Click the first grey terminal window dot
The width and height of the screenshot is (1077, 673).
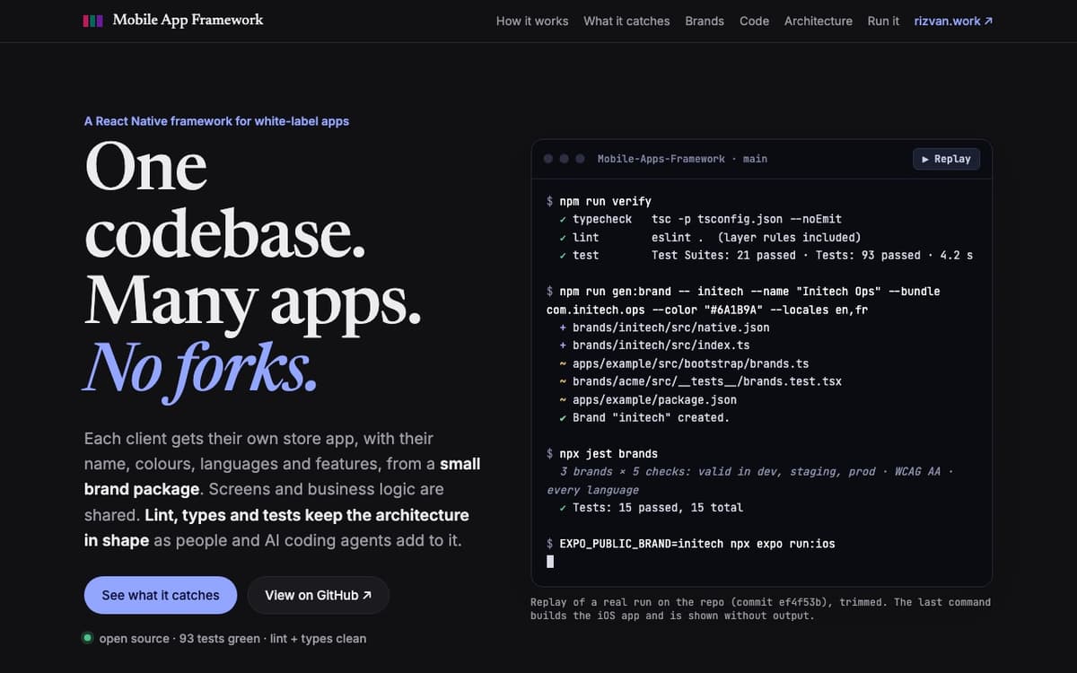(548, 159)
